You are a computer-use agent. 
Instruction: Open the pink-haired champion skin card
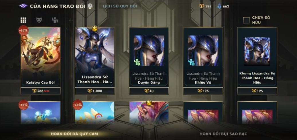(x=149, y=113)
